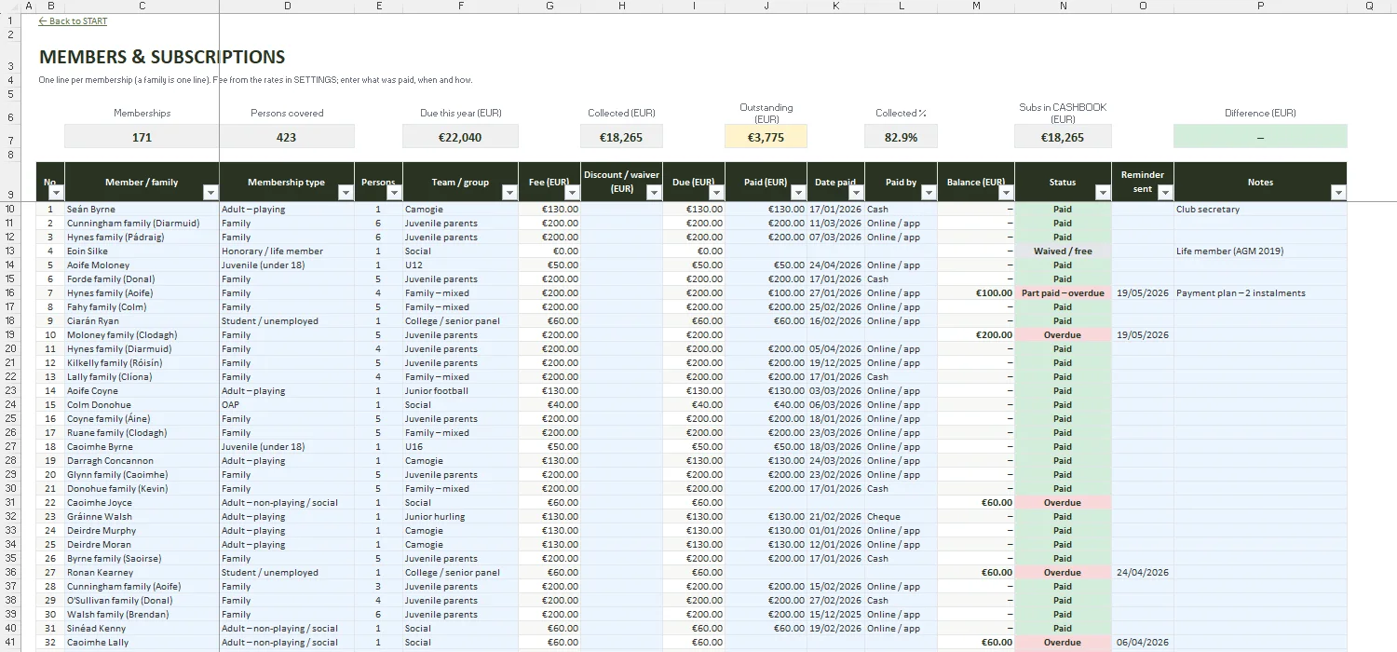Select the Subs in CASHBOOK value cell

click(x=1063, y=137)
